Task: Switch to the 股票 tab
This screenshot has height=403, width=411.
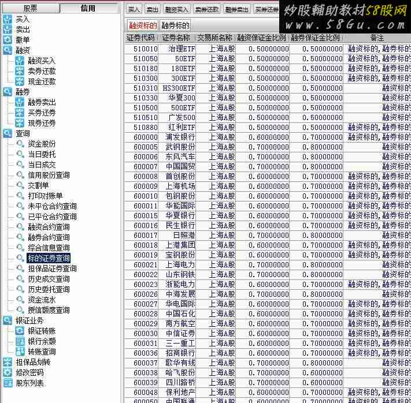Action: pos(31,8)
